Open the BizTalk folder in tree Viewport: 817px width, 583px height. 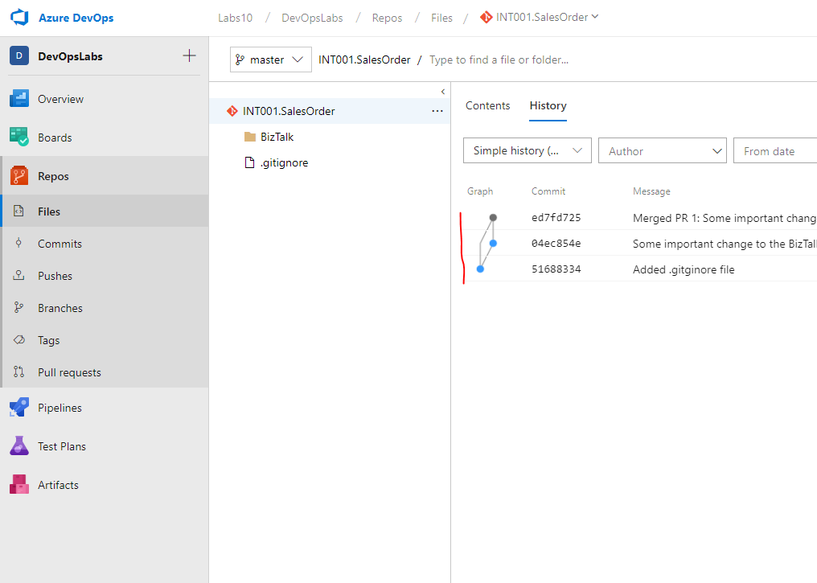pos(277,137)
